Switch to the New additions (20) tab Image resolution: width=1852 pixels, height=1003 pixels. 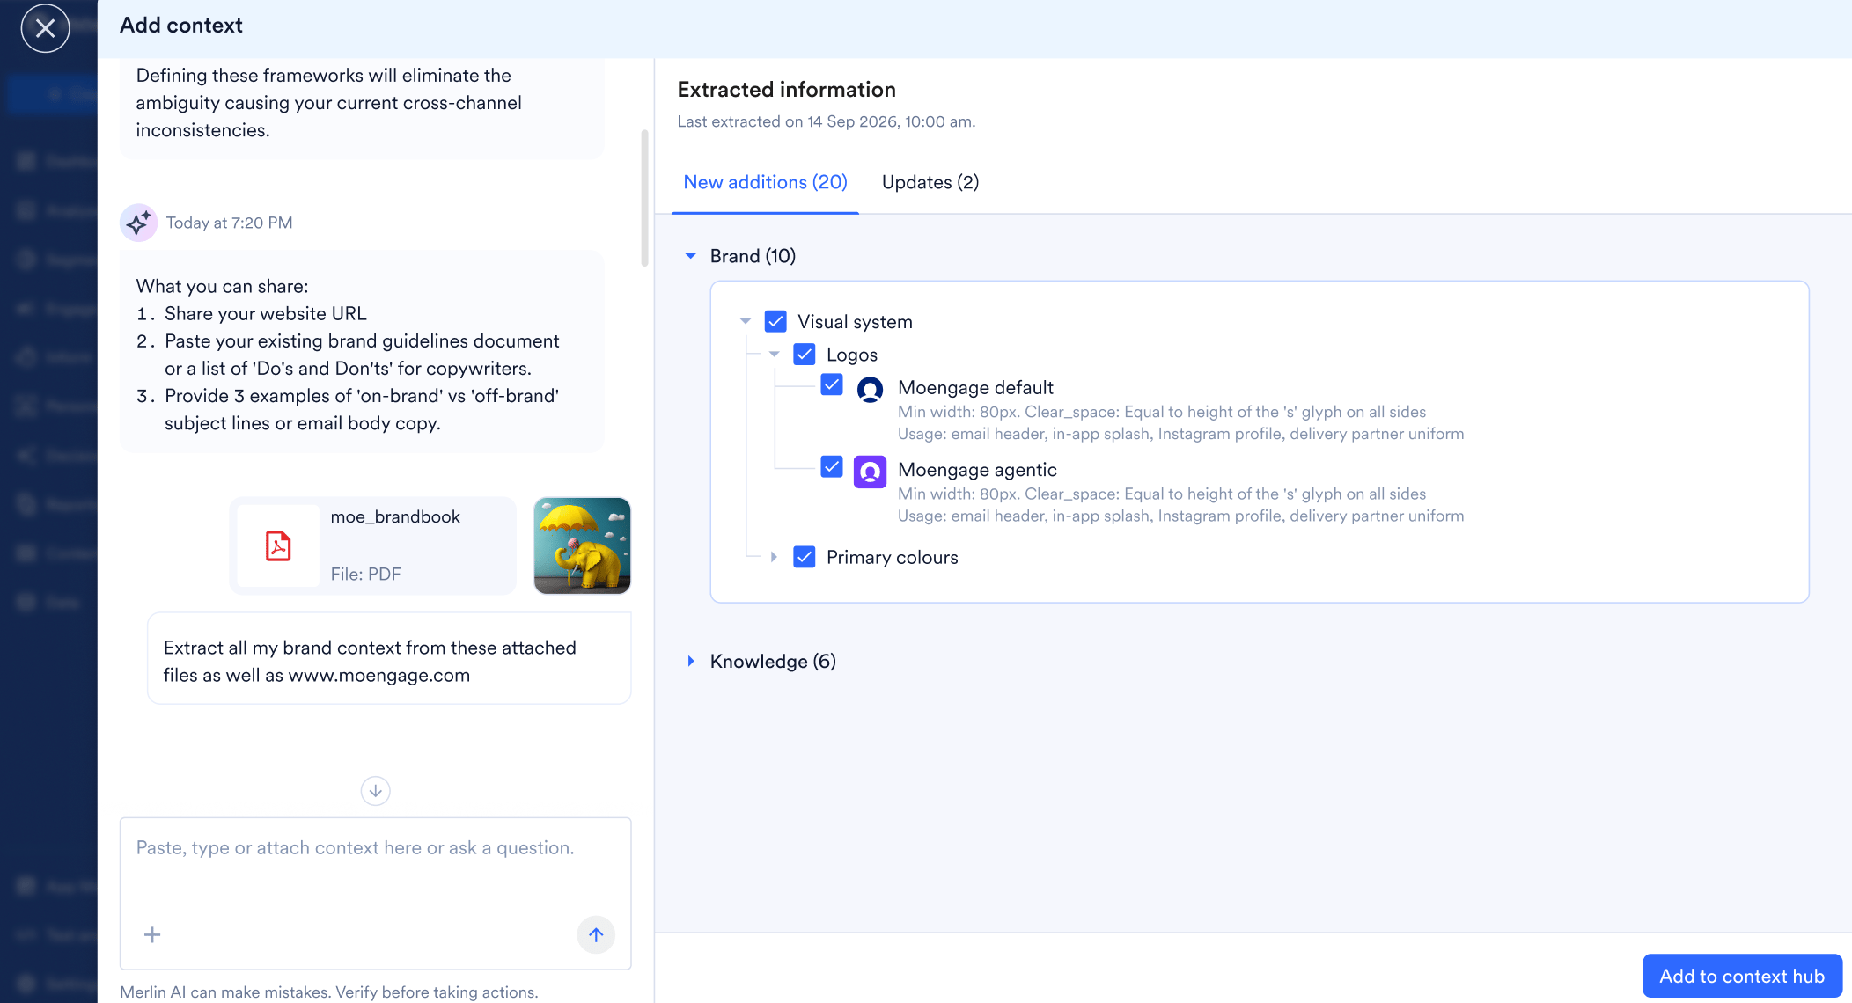click(x=765, y=182)
